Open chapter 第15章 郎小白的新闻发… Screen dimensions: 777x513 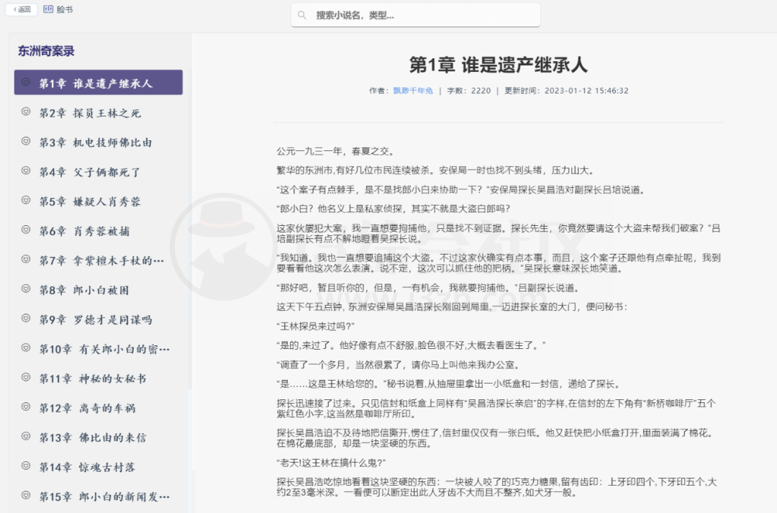click(x=98, y=496)
